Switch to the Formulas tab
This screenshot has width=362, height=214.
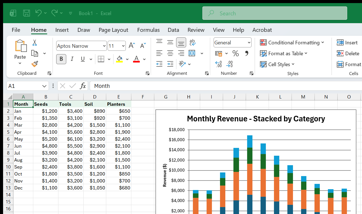coord(148,30)
